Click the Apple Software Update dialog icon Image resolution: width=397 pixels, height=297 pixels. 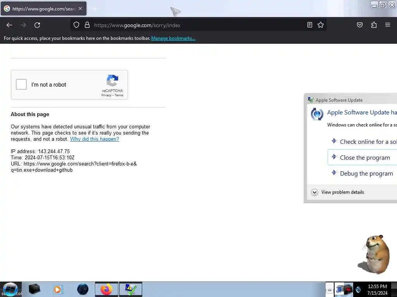tap(317, 114)
